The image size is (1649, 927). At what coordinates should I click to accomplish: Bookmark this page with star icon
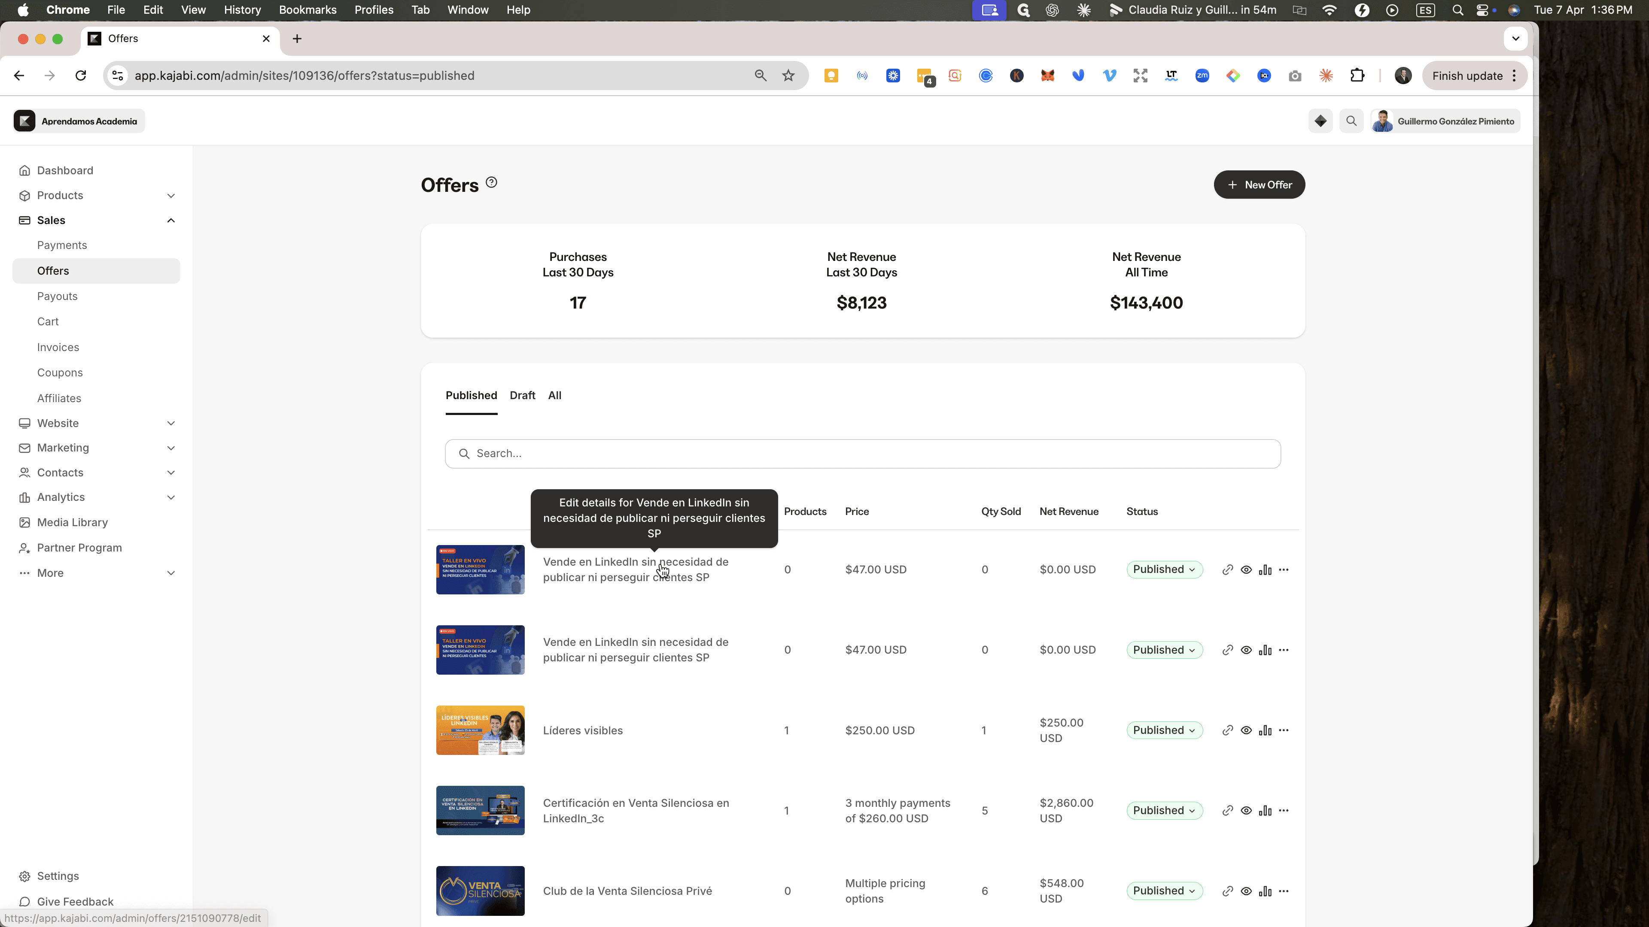(x=788, y=76)
